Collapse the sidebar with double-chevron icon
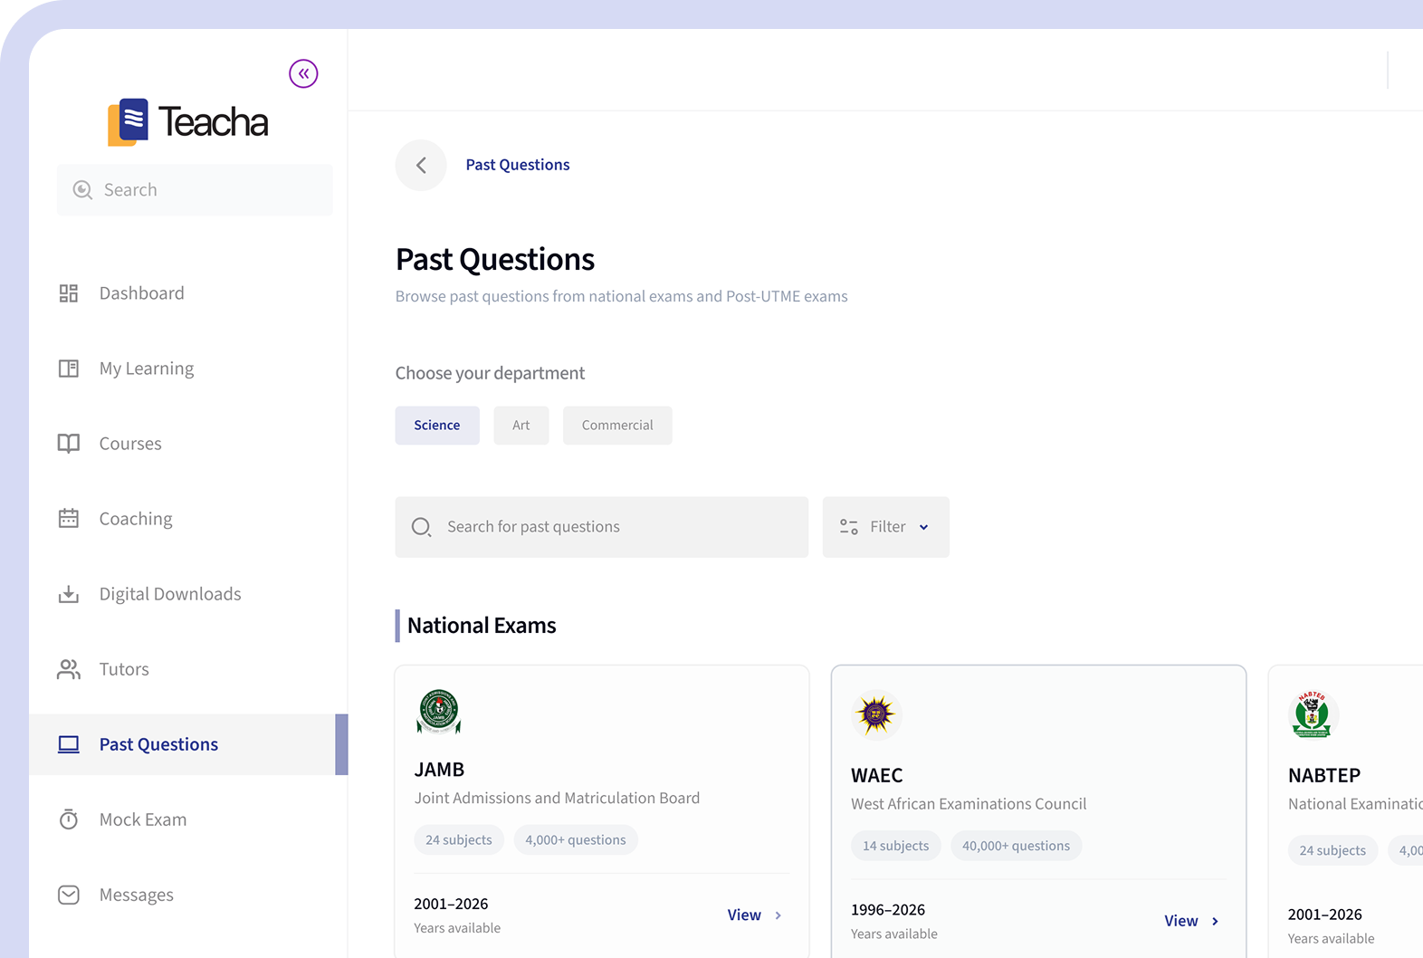This screenshot has width=1423, height=958. pyautogui.click(x=303, y=73)
